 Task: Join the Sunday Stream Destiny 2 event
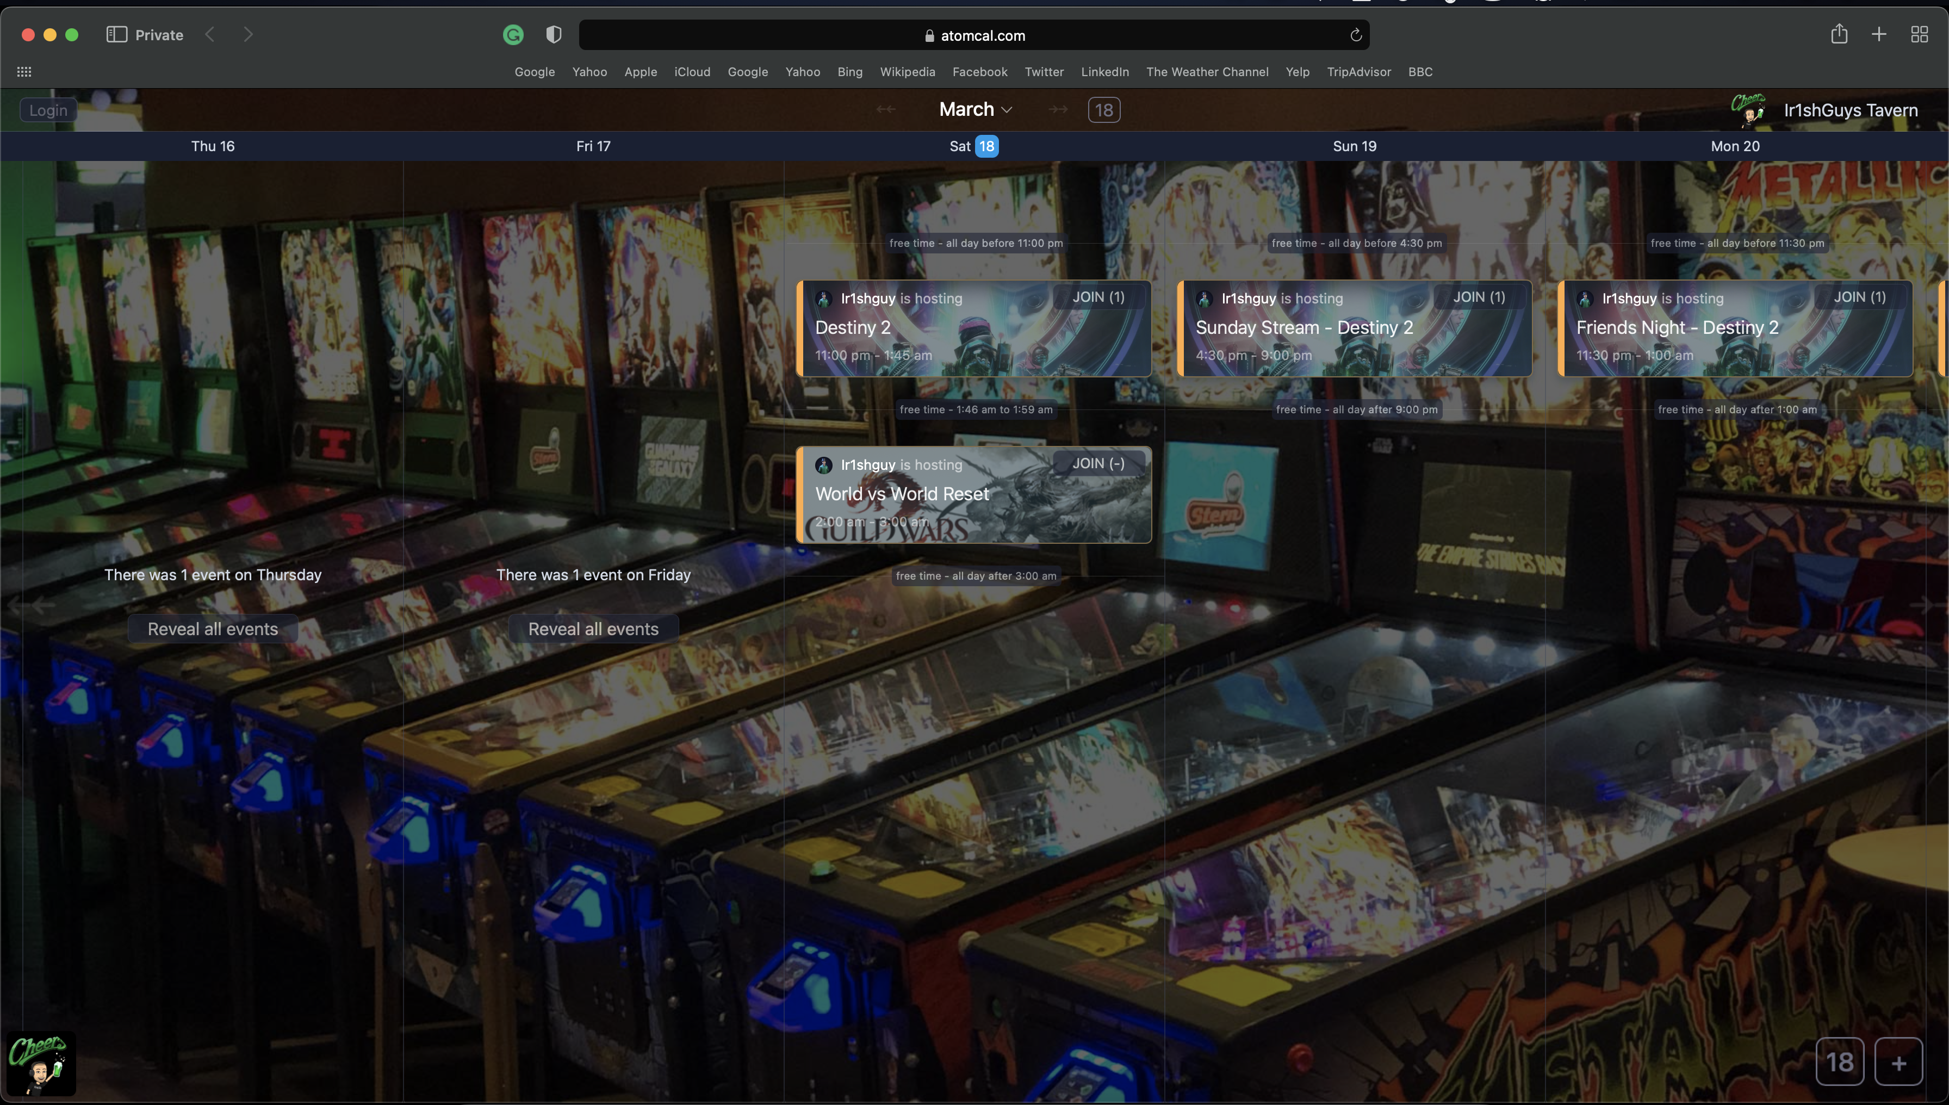pyautogui.click(x=1479, y=297)
